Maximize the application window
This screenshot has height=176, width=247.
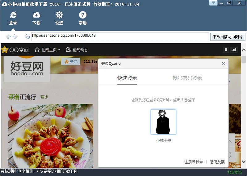(229, 3)
